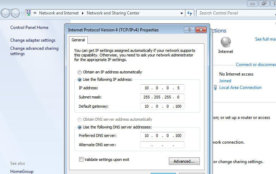
Task: Click the 'Alternate DNS server:' label
Action: [97, 145]
